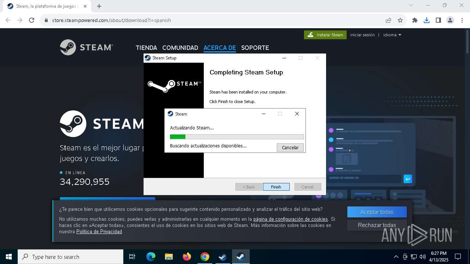Click the Steam Setup title bar icon

point(148,58)
